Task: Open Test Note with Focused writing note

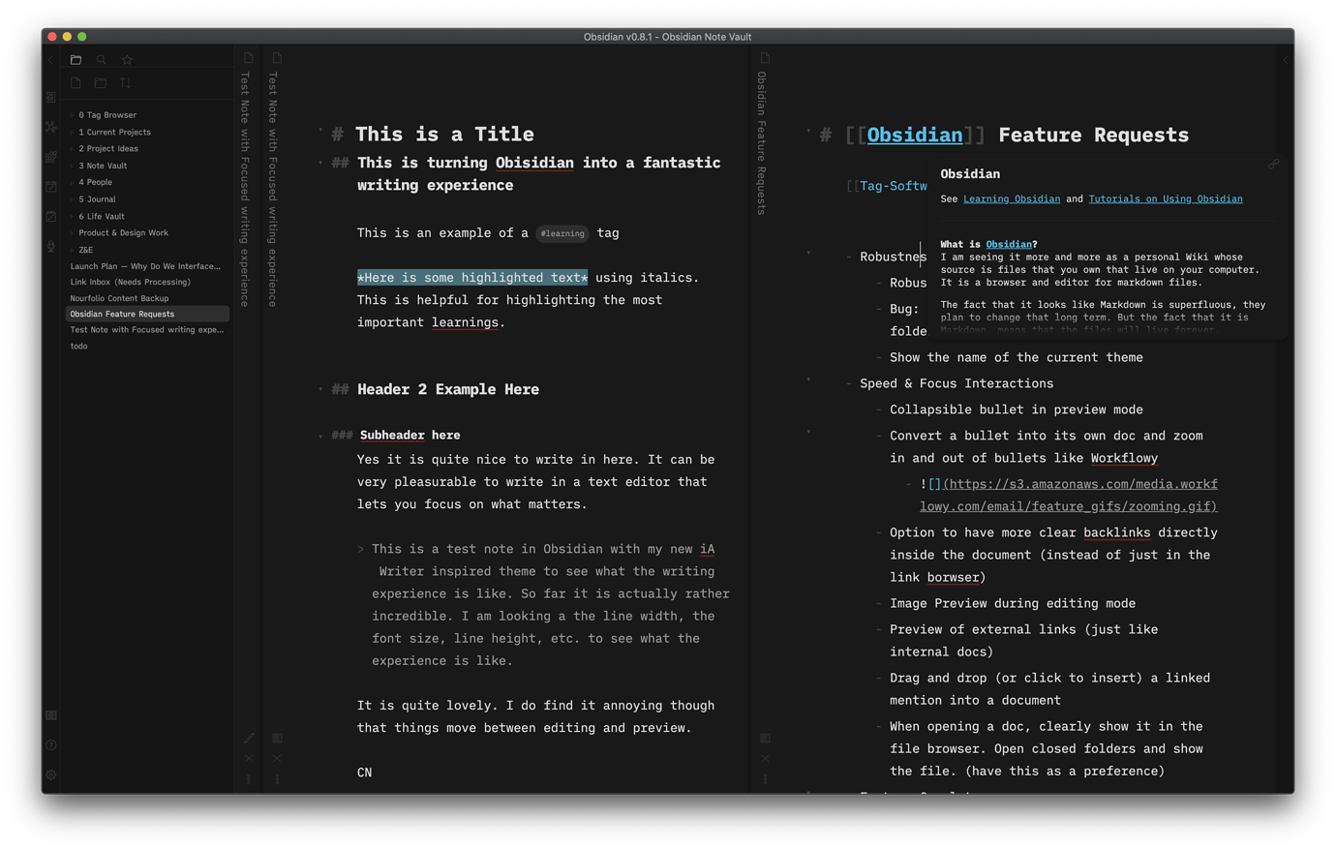Action: pyautogui.click(x=147, y=330)
